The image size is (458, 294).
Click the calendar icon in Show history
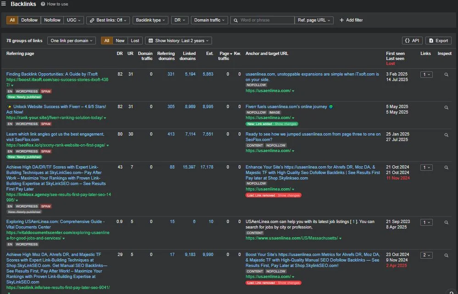pos(151,40)
